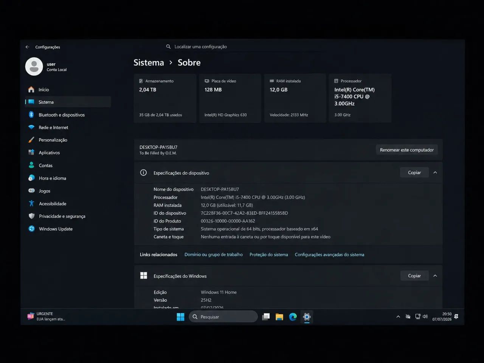The image size is (484, 363).
Task: Open Bluetooth e dispositivos icon
Action: (x=31, y=115)
